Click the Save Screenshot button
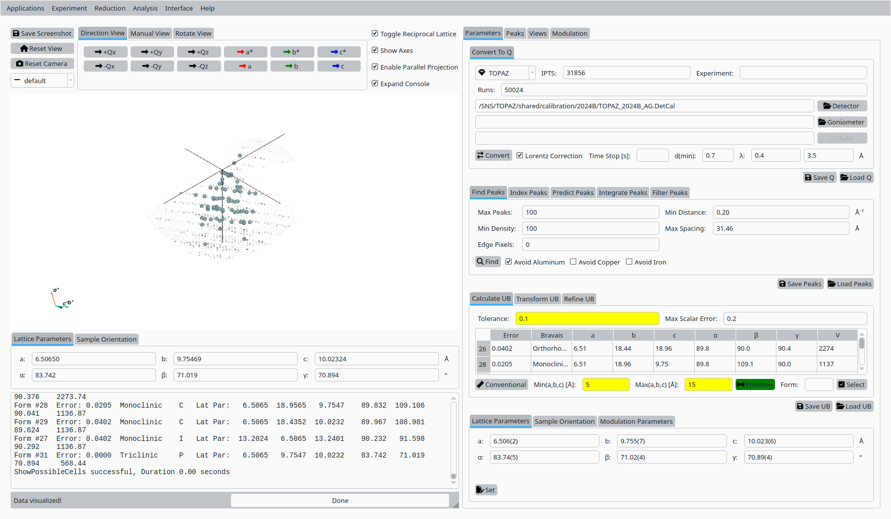The width and height of the screenshot is (891, 519). click(42, 33)
